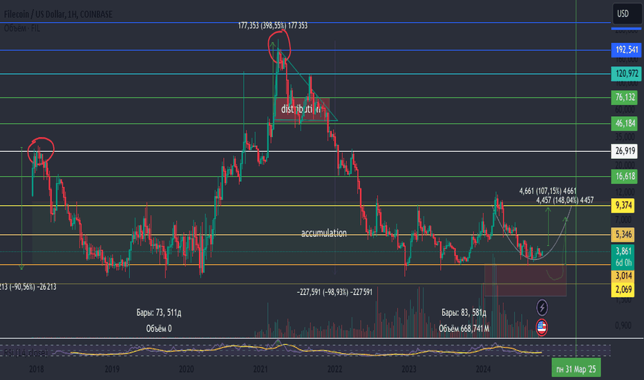Screen dimensions: 644x380
Task: Click the 9,374 yellow price label
Action: click(x=623, y=205)
